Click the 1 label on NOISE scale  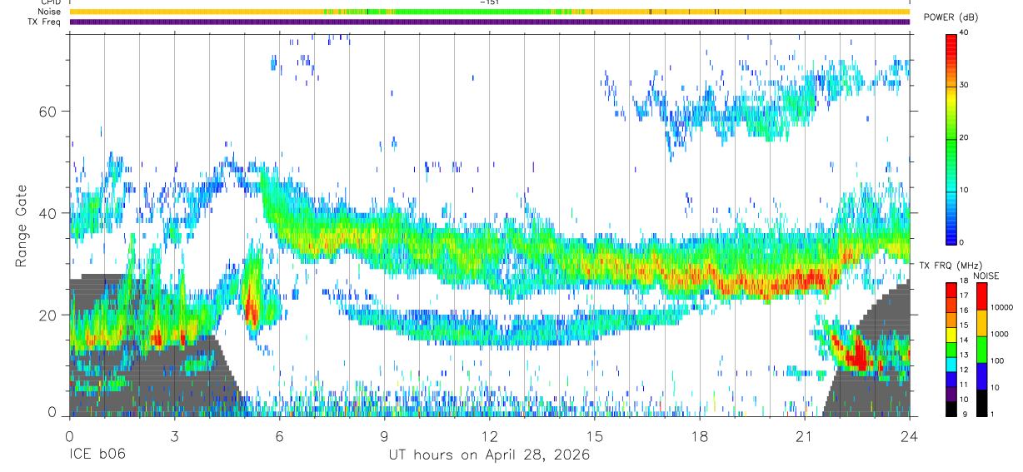point(993,414)
